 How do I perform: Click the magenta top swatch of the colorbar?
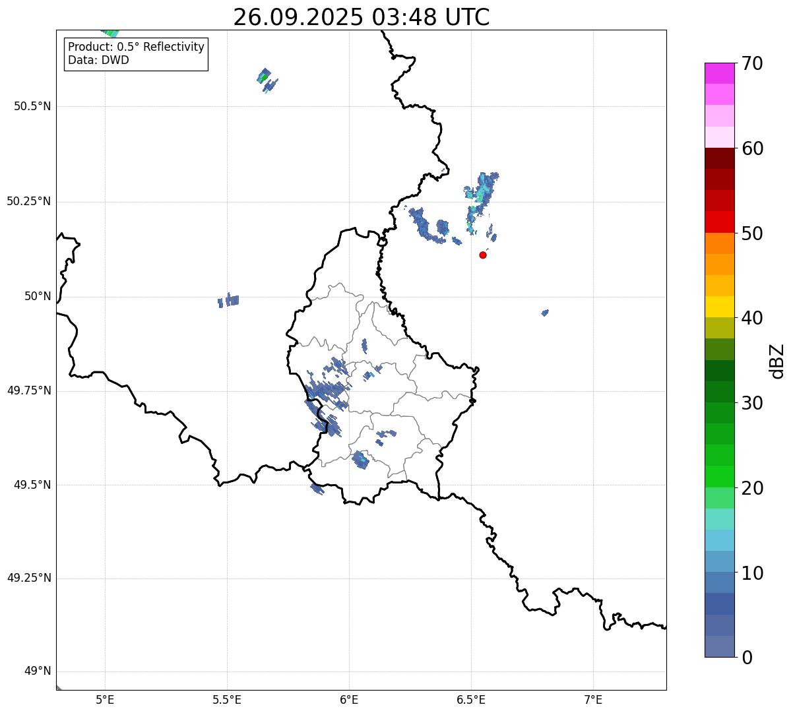click(719, 73)
